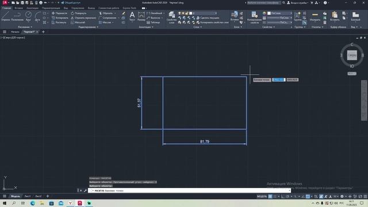Click the Сверху face on ViewCube

(352, 55)
